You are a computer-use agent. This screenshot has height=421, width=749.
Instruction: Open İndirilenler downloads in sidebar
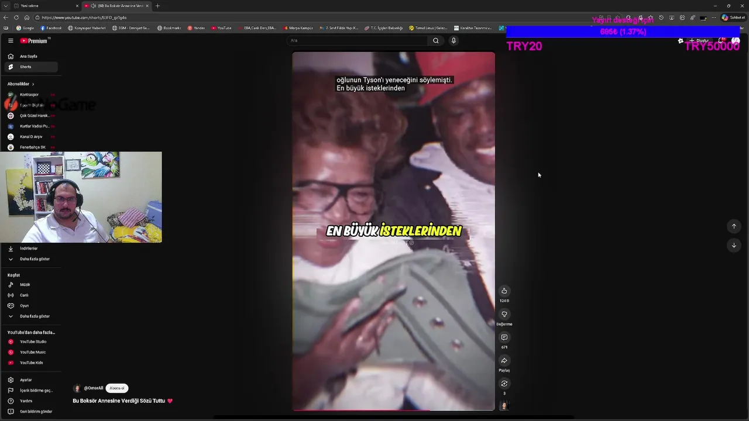coord(29,249)
